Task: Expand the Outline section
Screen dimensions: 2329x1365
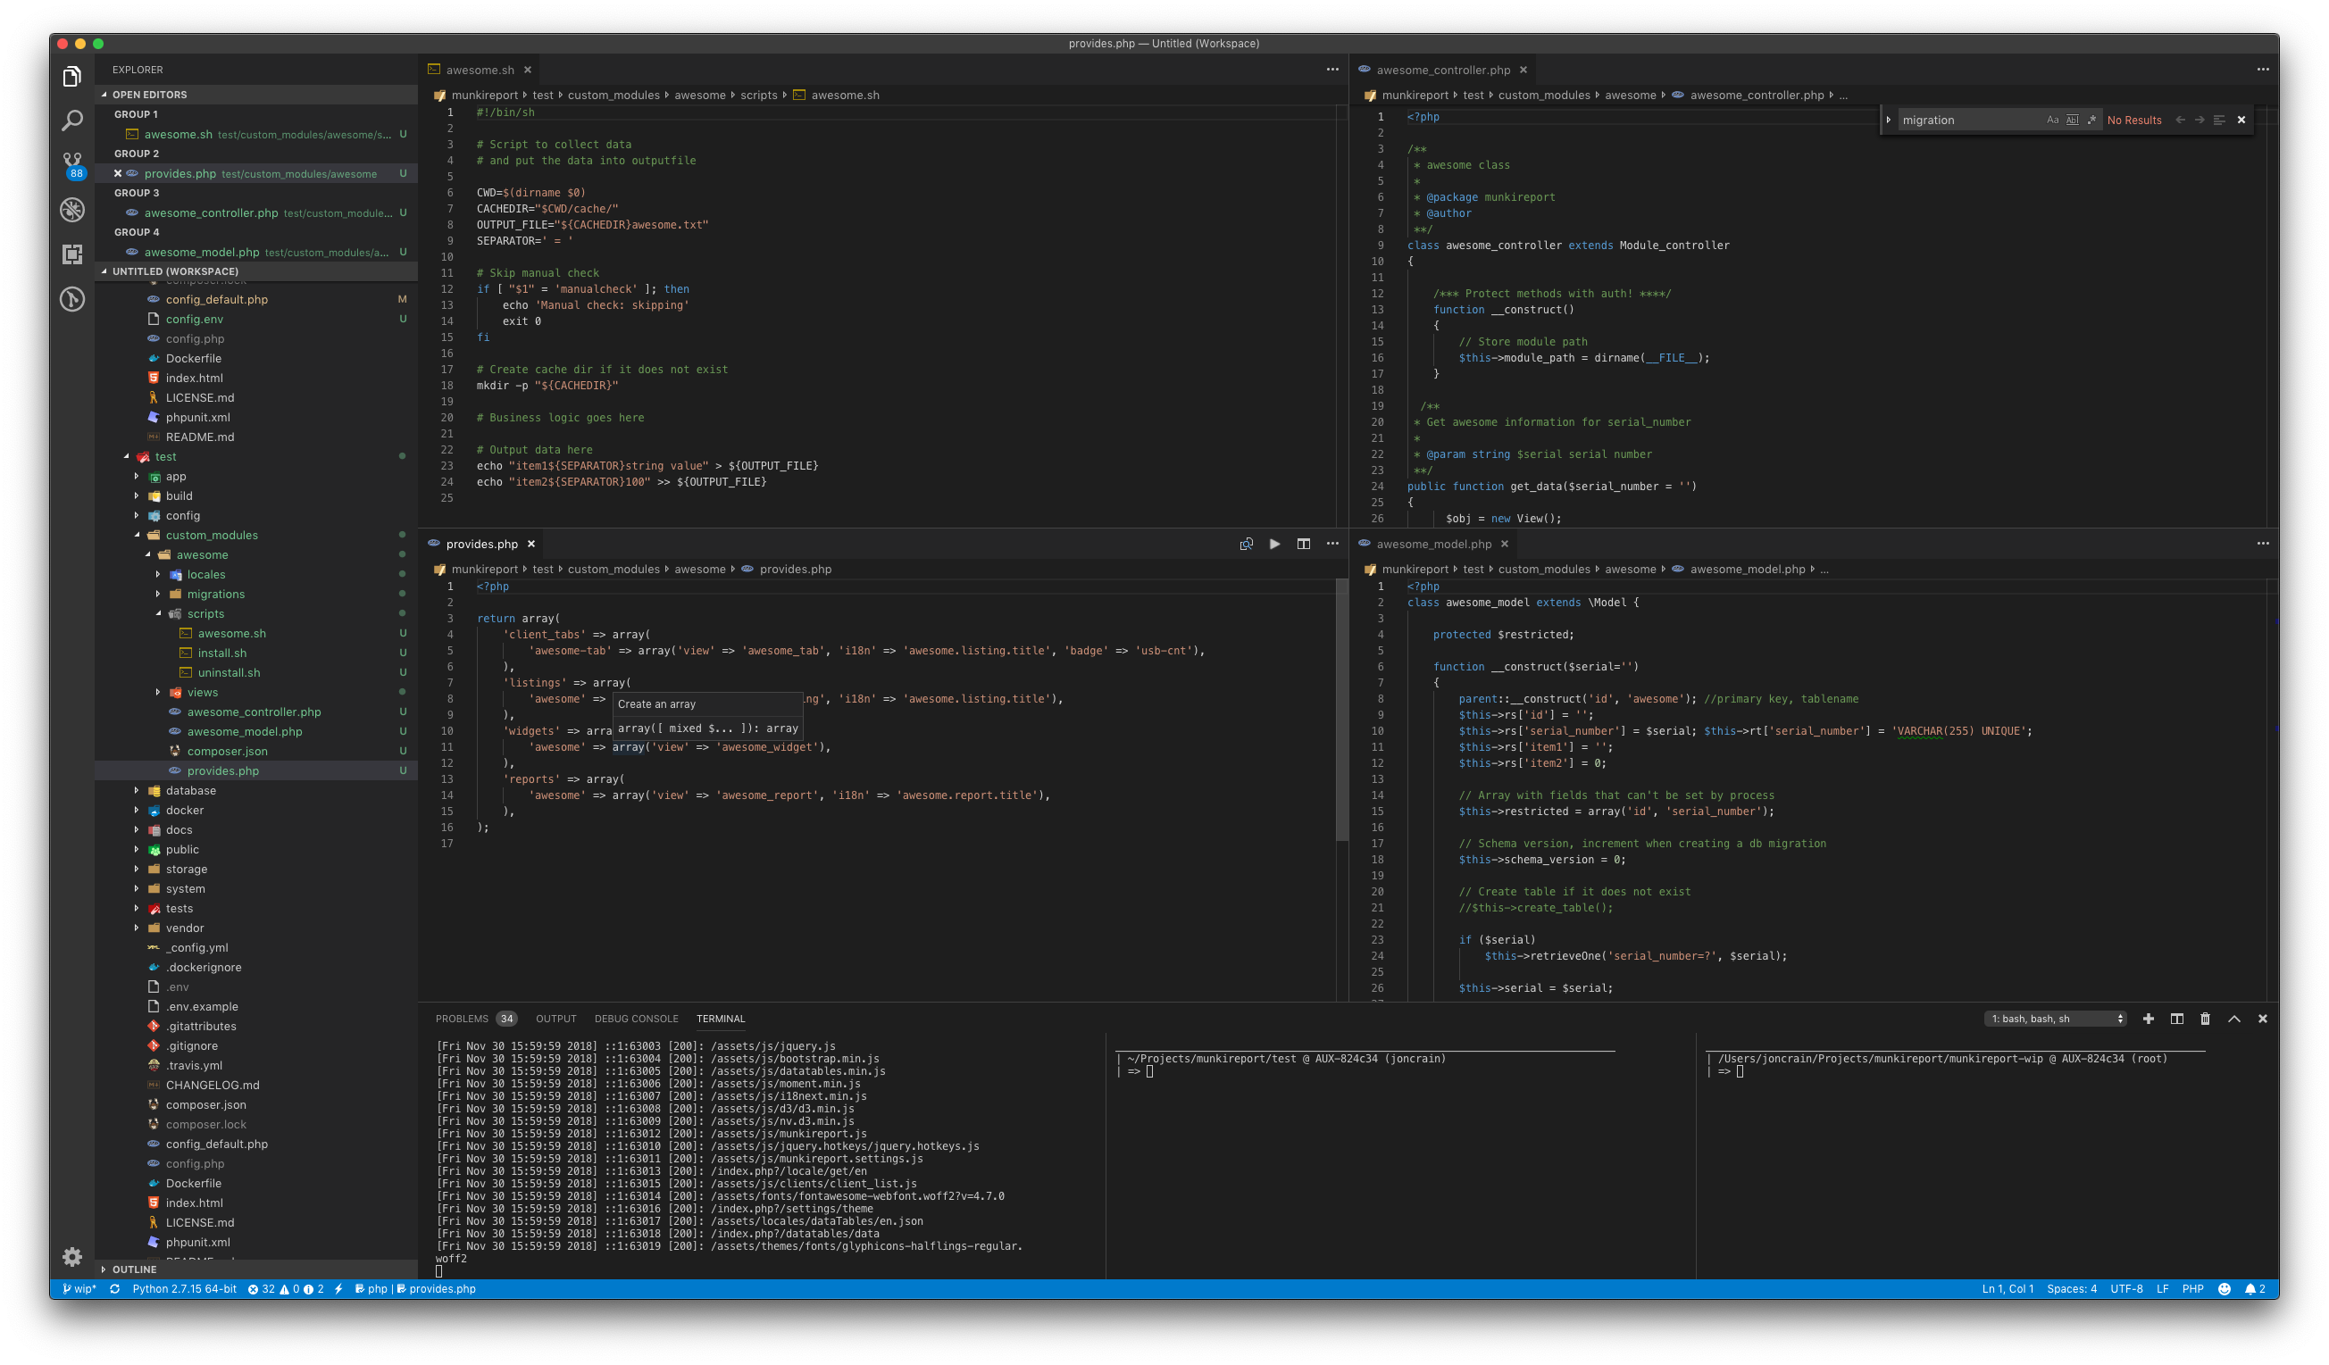Action: (x=134, y=1269)
